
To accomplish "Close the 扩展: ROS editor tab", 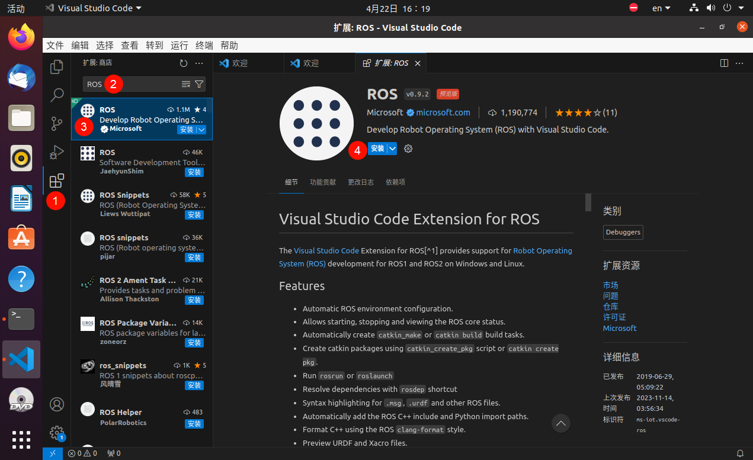I will coord(418,63).
